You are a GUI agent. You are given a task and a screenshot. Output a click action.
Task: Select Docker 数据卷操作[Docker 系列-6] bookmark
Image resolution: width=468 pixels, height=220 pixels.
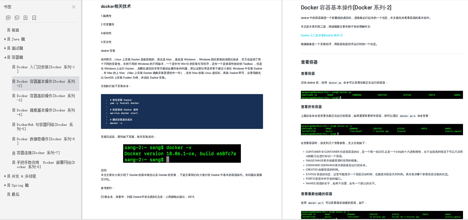pyautogui.click(x=46, y=141)
